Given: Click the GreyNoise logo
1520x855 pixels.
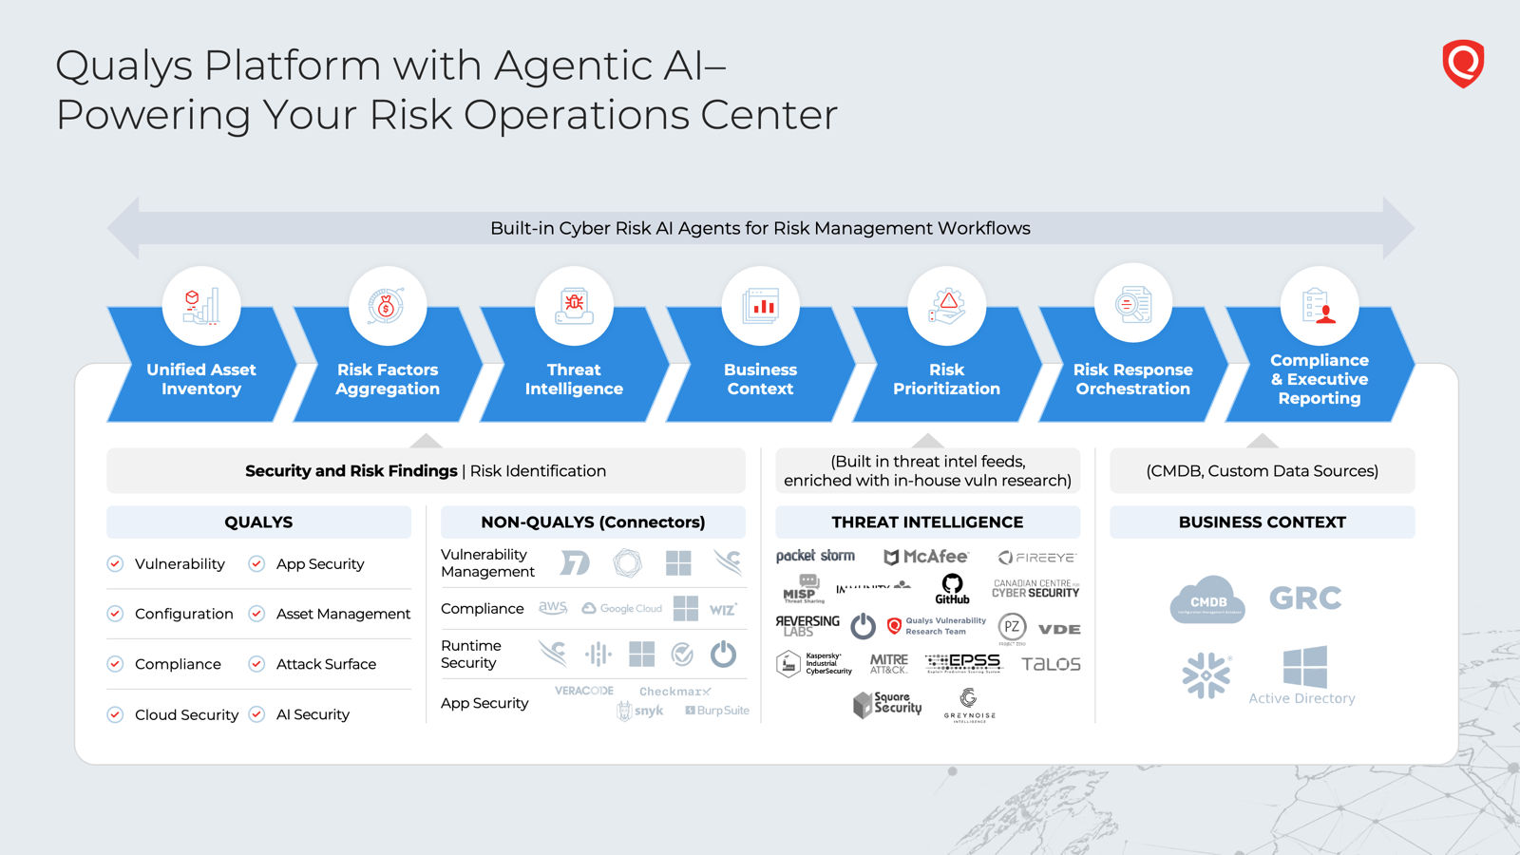Looking at the screenshot, I should pyautogui.click(x=969, y=705).
